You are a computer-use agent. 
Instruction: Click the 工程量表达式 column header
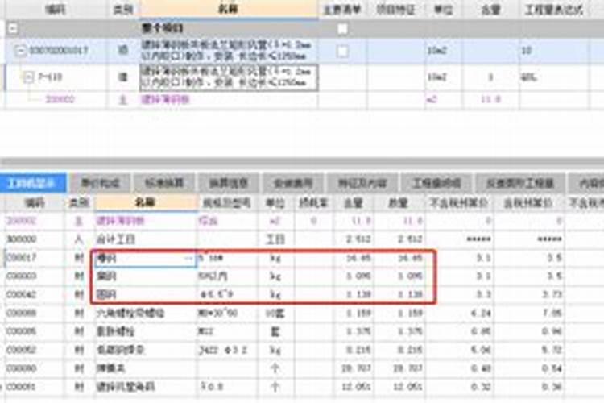[x=553, y=9]
